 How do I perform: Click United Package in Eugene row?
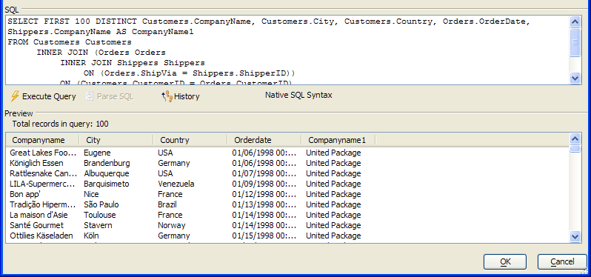click(333, 153)
